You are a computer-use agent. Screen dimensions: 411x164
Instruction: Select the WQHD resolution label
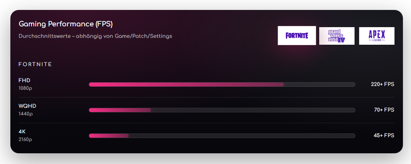[x=27, y=106]
